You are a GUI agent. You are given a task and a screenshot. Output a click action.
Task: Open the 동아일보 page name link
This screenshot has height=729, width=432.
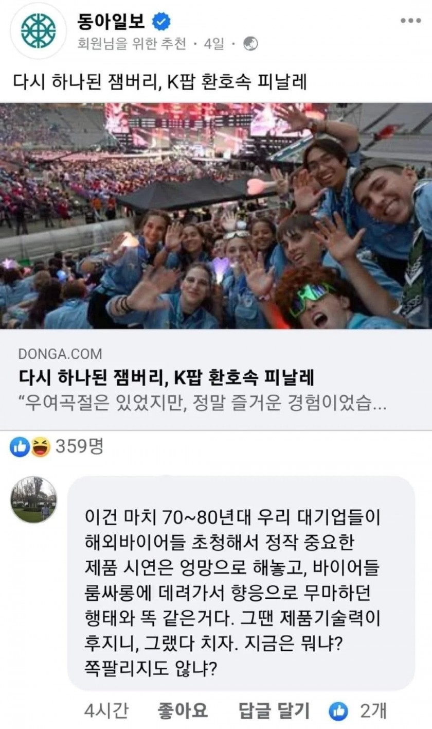point(114,21)
